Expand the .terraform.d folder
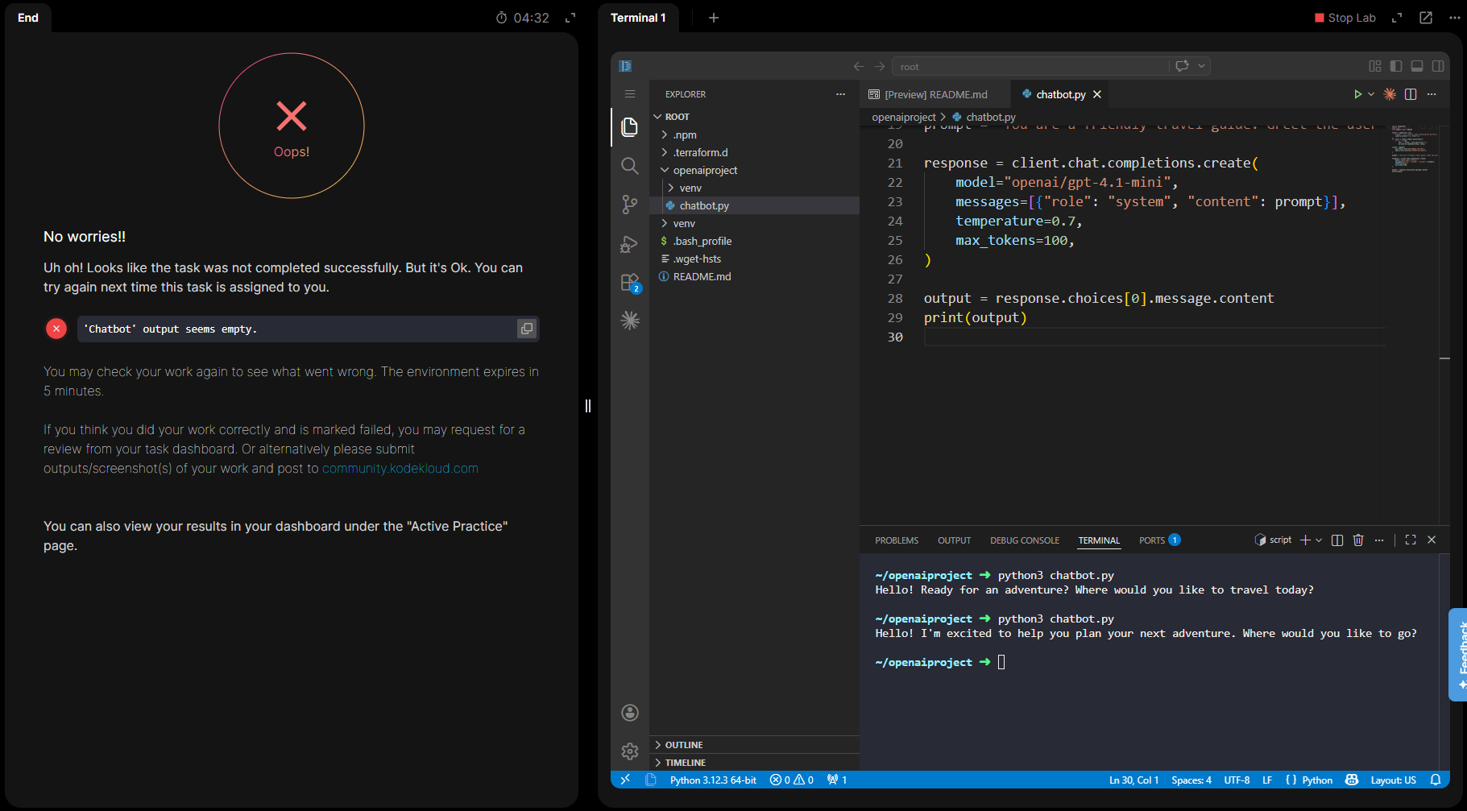 (700, 152)
